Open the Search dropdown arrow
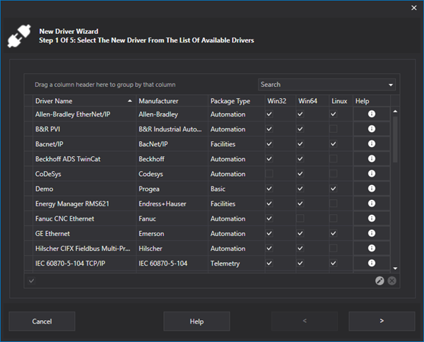 [x=391, y=85]
